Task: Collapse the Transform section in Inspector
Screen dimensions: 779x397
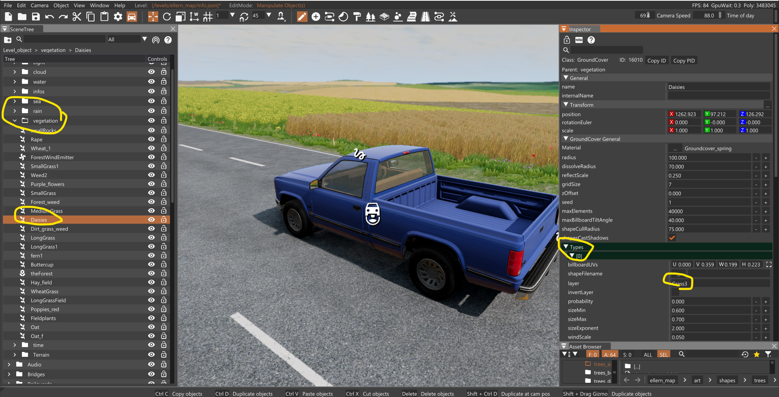Action: [566, 105]
